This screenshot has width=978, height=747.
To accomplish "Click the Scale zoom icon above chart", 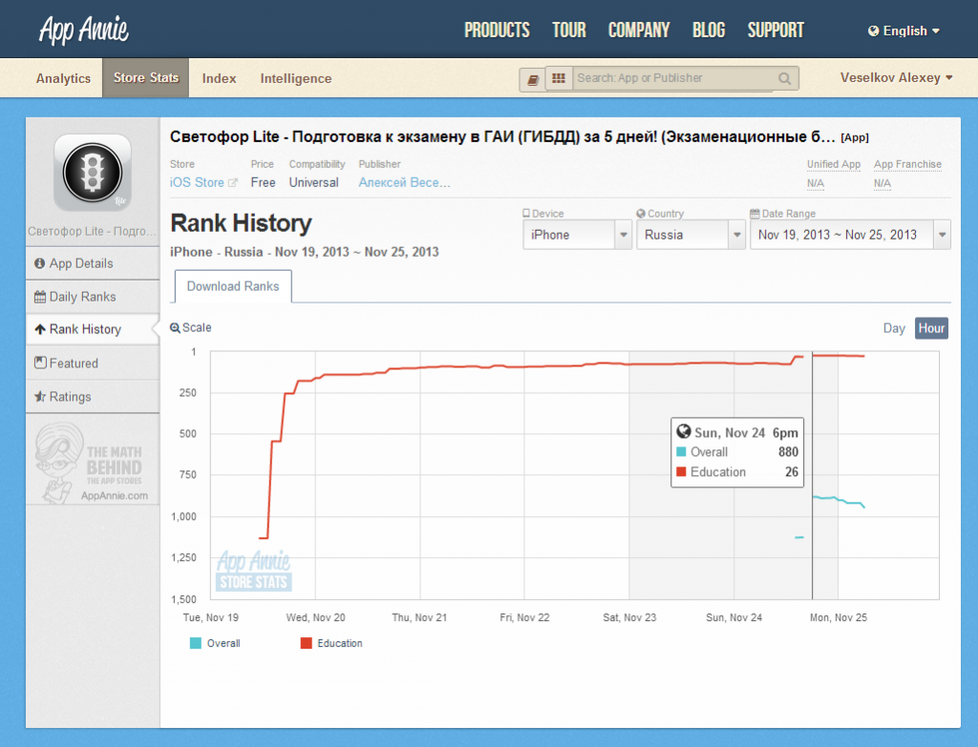I will coord(176,328).
